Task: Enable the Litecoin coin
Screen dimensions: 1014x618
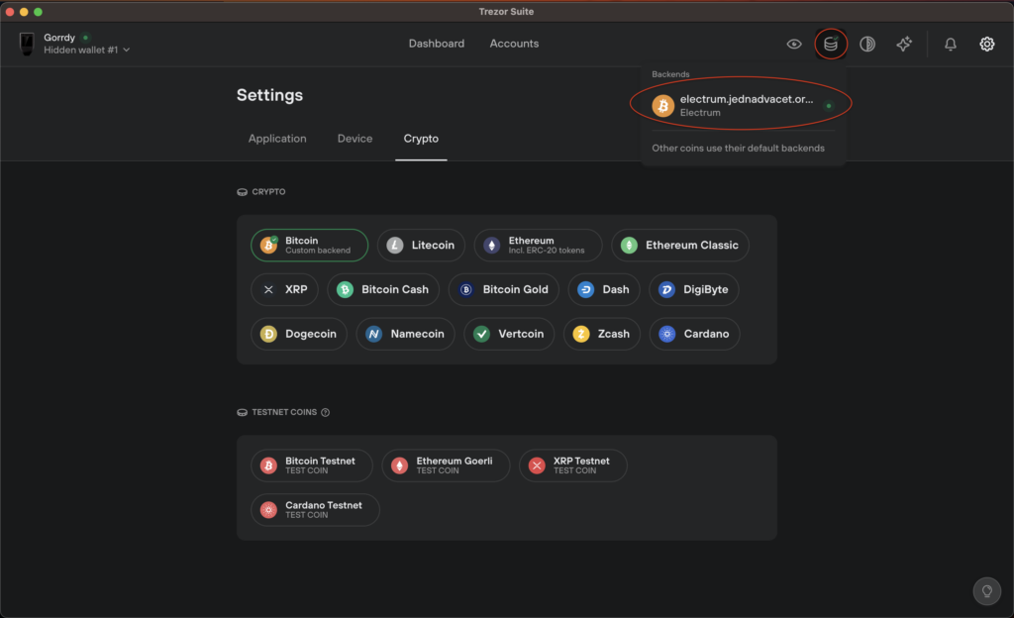Action: tap(421, 245)
